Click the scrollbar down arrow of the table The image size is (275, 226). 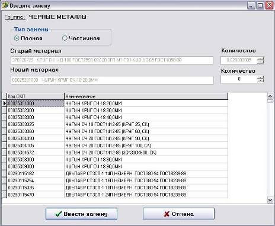pos(270,200)
